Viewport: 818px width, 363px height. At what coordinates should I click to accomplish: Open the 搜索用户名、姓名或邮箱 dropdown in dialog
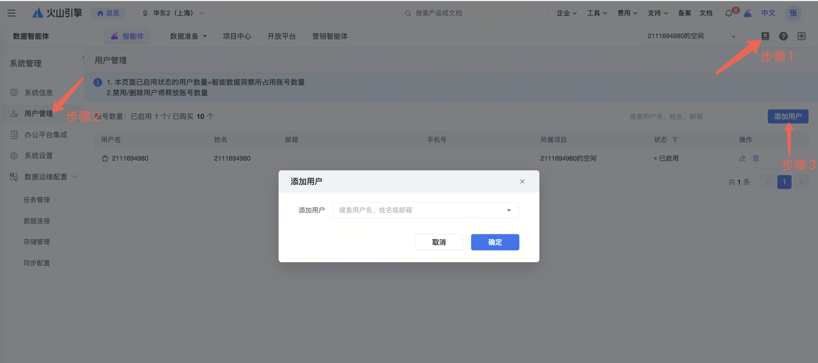pos(426,210)
